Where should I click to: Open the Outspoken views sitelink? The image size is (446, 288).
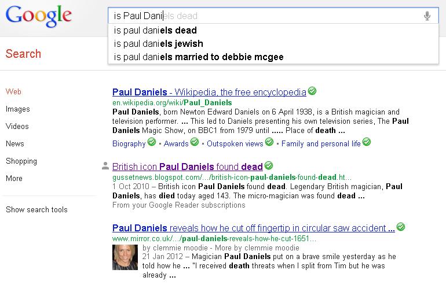point(235,144)
